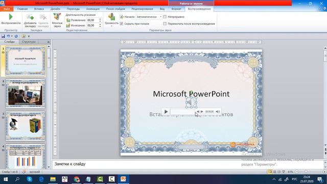Open quick access toolbar customize arrow
The width and height of the screenshot is (327, 184).
point(29,36)
